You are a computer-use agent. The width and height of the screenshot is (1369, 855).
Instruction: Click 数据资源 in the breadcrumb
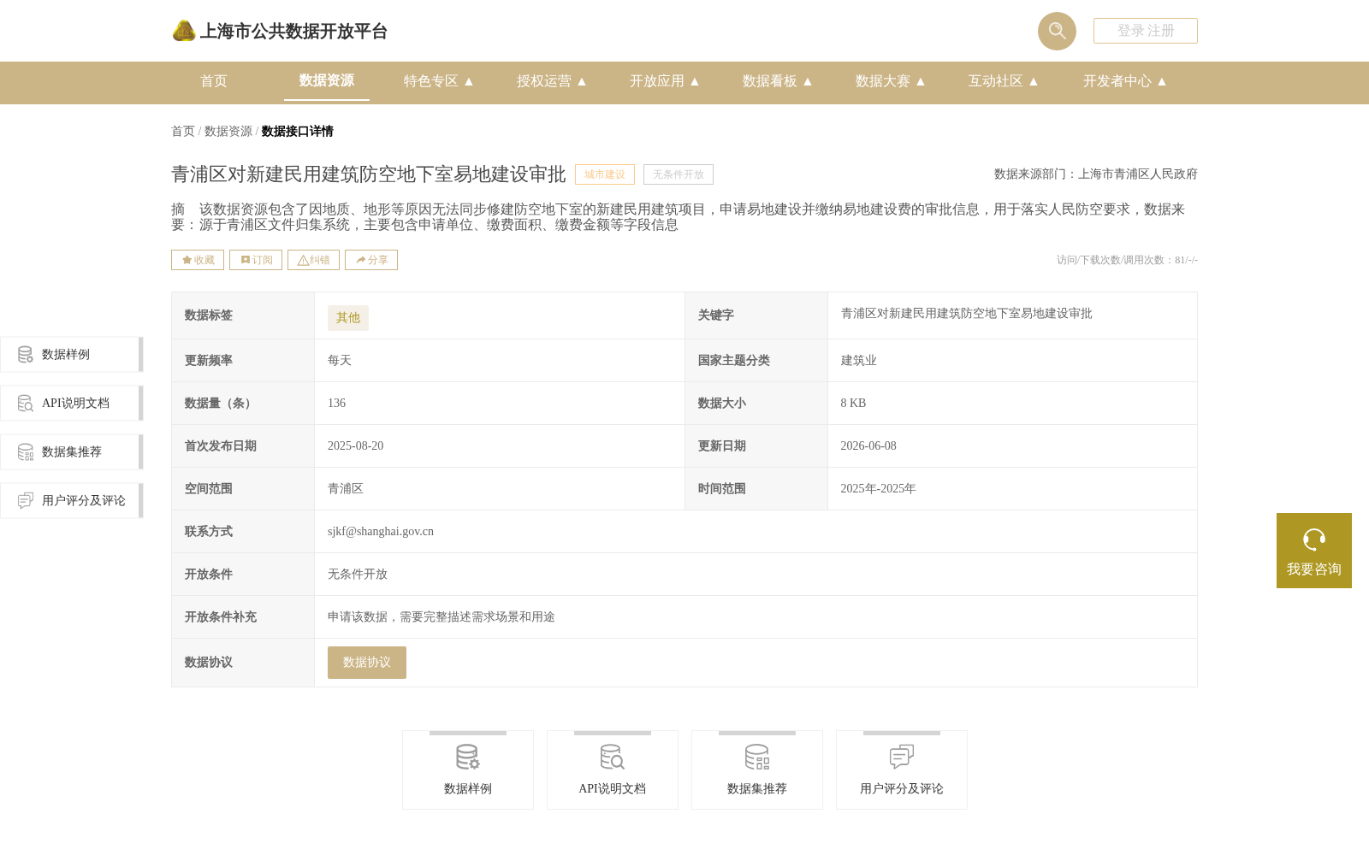tap(228, 132)
